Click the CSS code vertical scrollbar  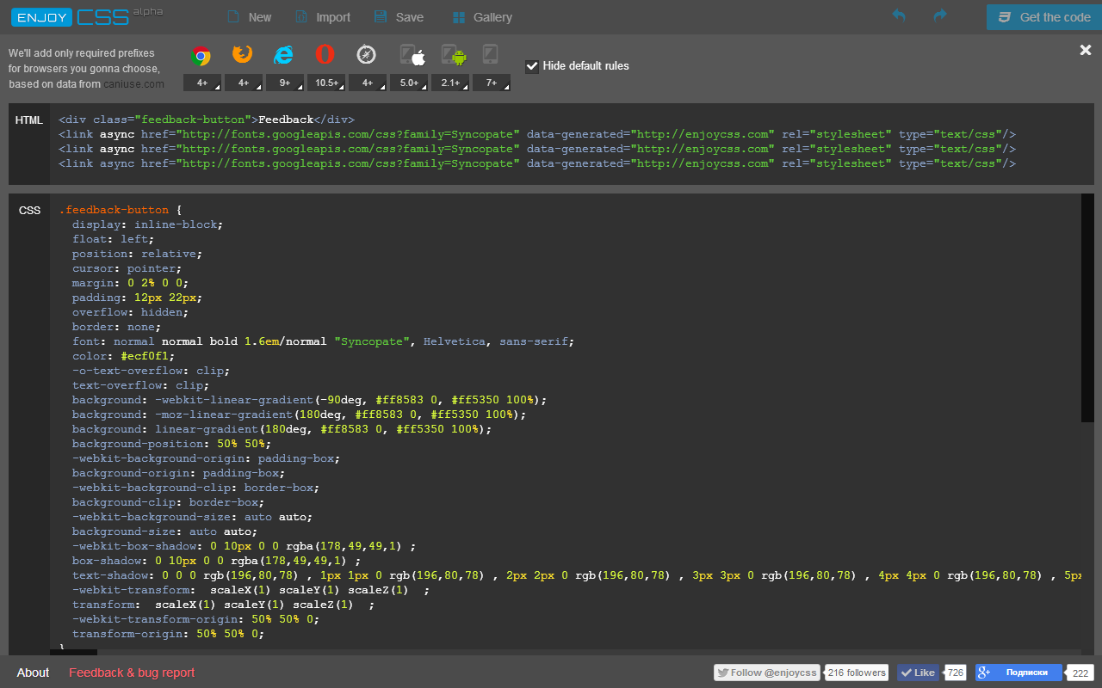point(1087,308)
